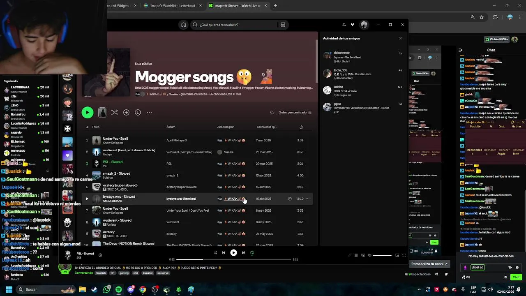Toggle repeat in the bottom player bar
526x296 pixels.
click(252, 253)
